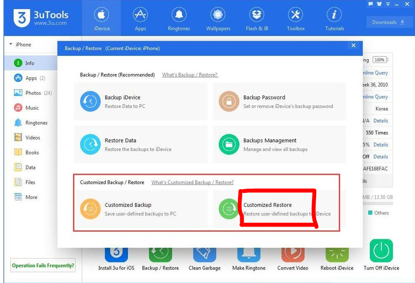The image size is (415, 283).
Task: Open the skin shirt icon in title bar
Action: [379, 4]
